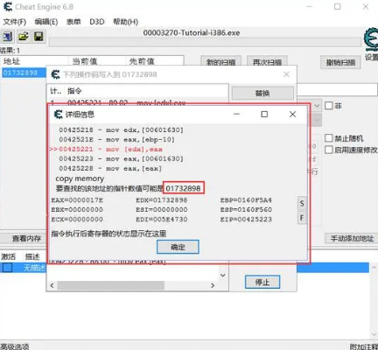Toggle the 禁止随机 checkbox
Screen dimensions: 378x350
pos(329,138)
